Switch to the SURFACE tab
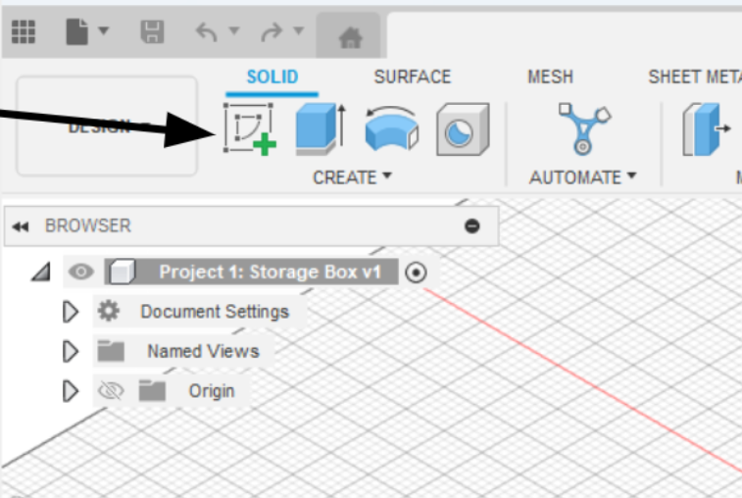The height and width of the screenshot is (498, 742). pyautogui.click(x=413, y=76)
